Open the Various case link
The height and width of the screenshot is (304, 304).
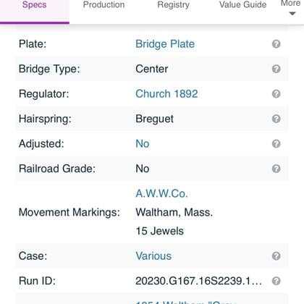click(x=153, y=256)
